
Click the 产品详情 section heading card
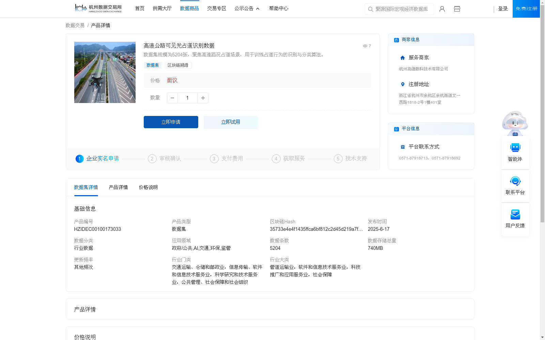(270, 309)
